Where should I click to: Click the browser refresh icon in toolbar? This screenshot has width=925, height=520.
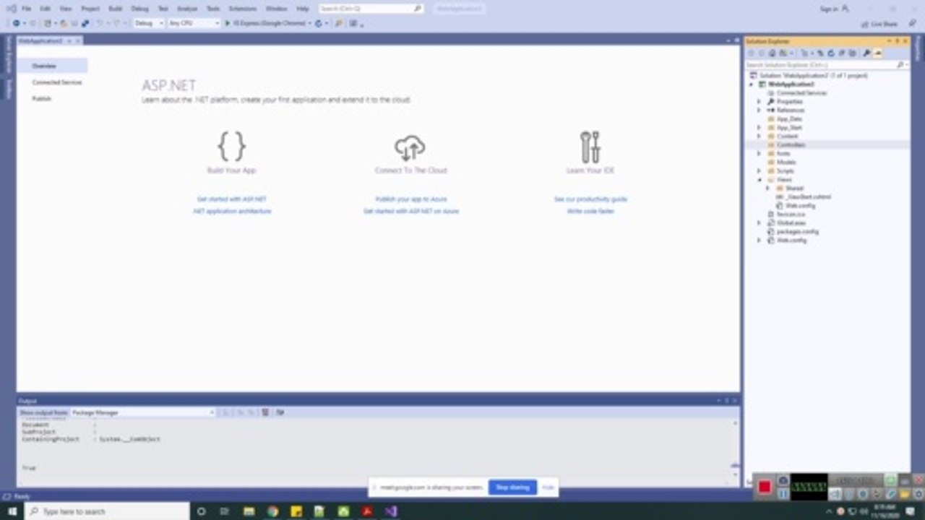pos(319,23)
